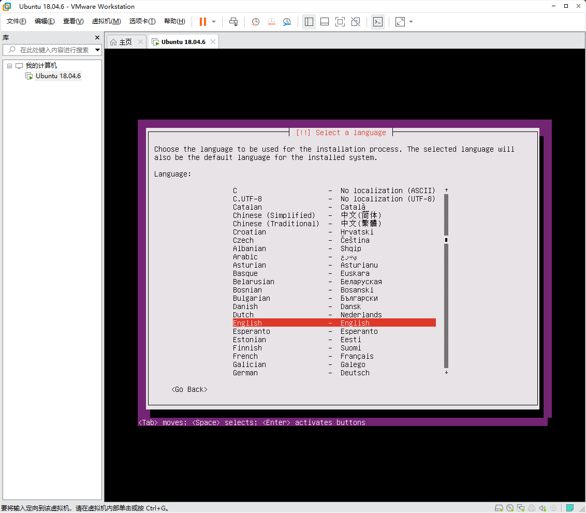
Task: Select the Danish language row
Action: (334, 306)
